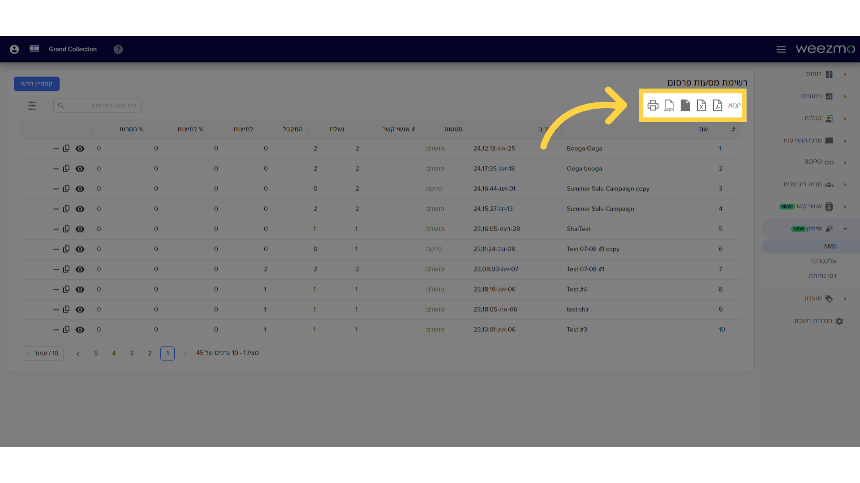Sort by the סטטוס column header

tap(453, 129)
